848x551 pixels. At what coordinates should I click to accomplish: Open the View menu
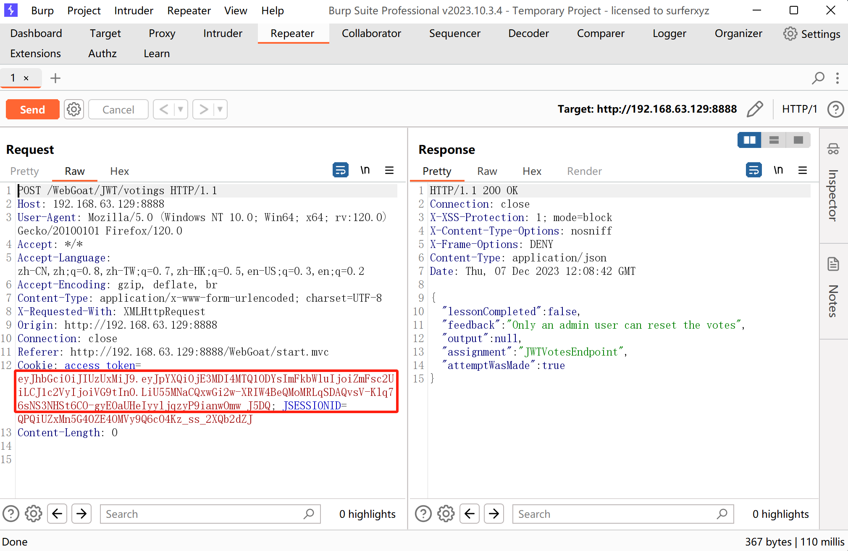click(x=236, y=11)
